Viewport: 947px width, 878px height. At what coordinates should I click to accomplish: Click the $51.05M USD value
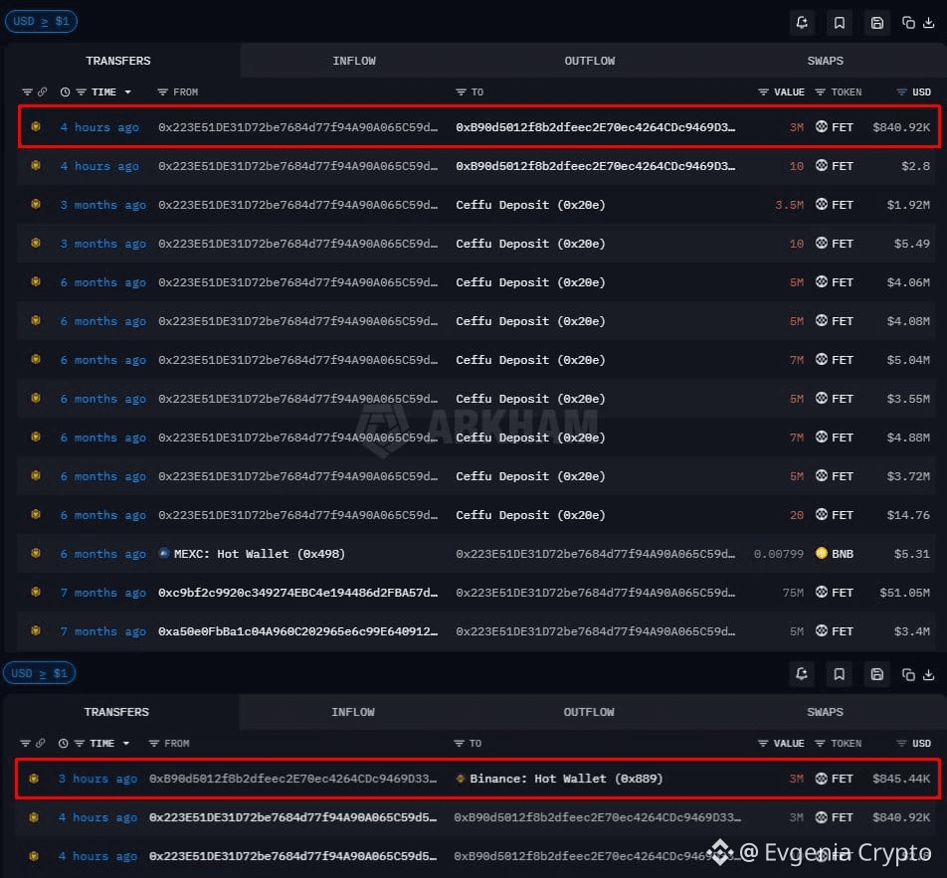coord(905,593)
